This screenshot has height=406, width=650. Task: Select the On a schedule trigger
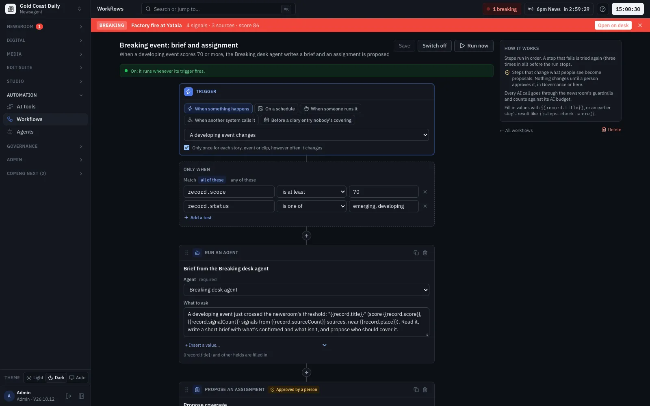pos(276,109)
